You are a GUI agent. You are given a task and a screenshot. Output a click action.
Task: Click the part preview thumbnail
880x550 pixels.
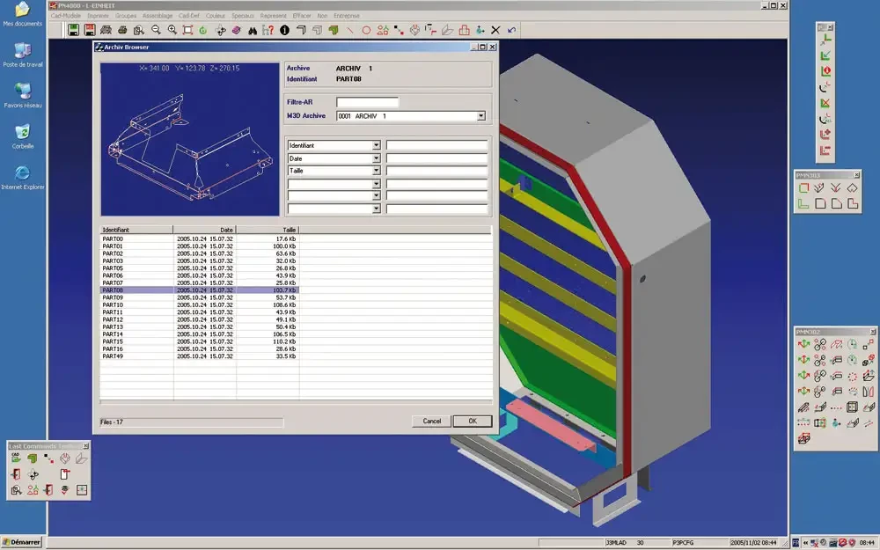[190, 139]
